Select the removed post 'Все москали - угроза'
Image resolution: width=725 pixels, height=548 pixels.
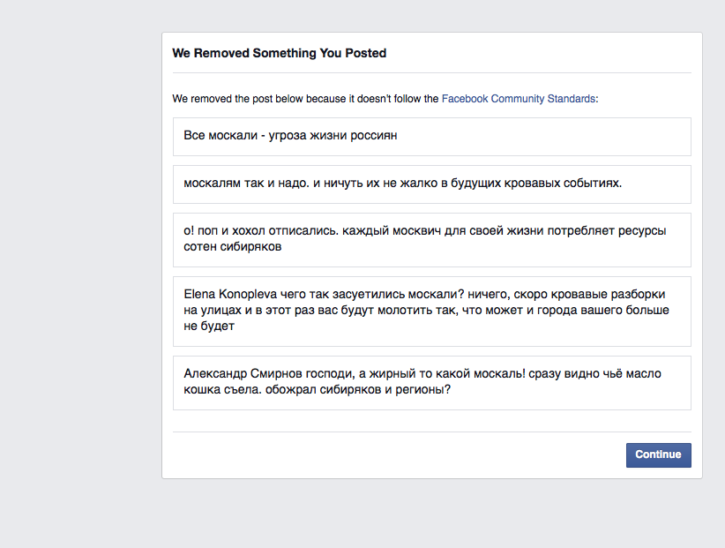[432, 137]
